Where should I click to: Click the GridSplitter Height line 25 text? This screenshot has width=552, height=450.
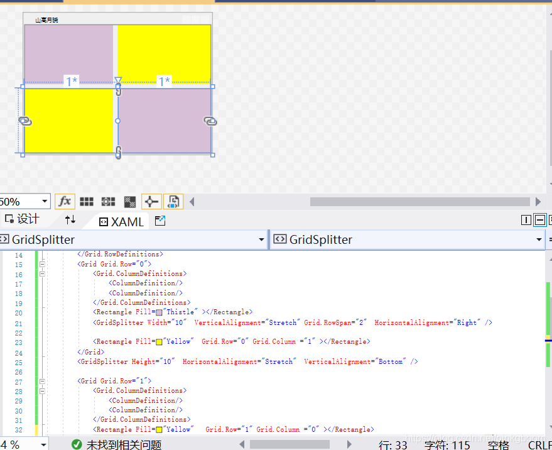click(247, 361)
